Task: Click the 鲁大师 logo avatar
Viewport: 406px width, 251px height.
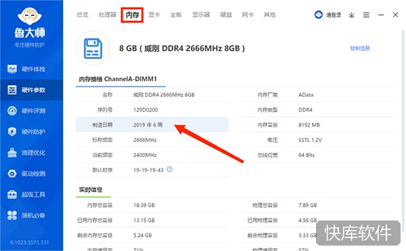Action: pos(30,16)
